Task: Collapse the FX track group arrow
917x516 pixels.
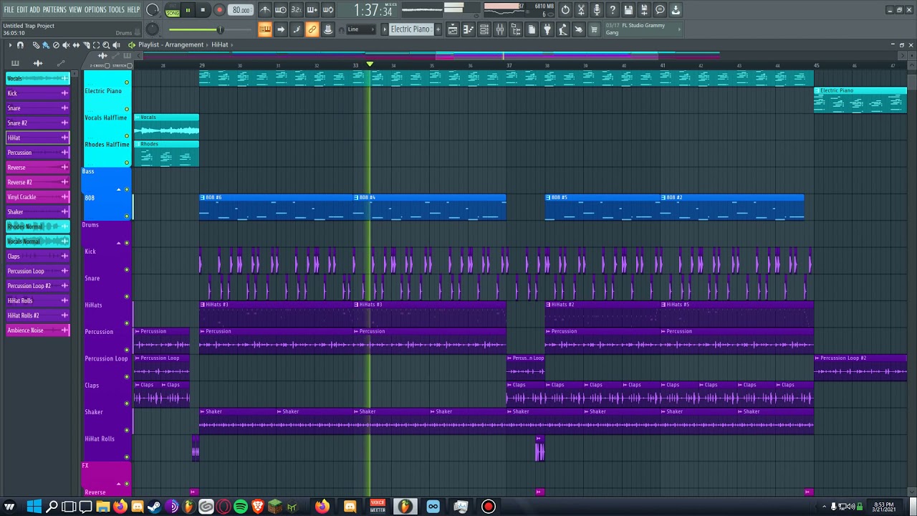Action: click(119, 484)
